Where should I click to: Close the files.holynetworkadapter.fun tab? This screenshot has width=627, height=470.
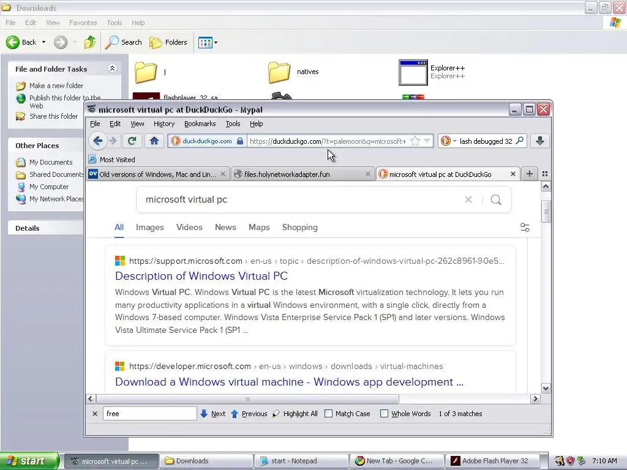(368, 174)
